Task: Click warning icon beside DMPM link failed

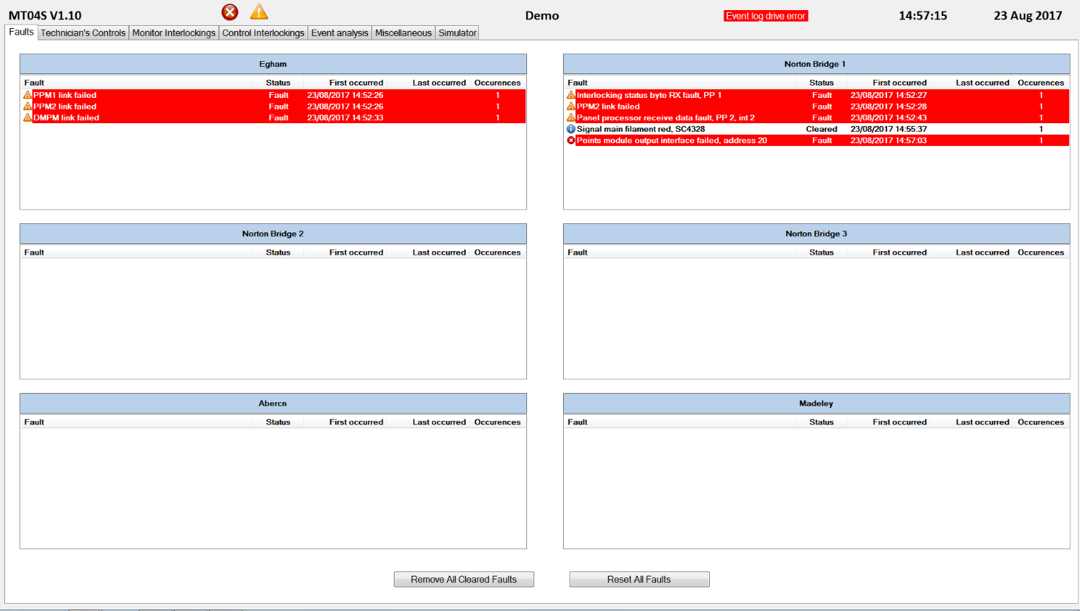Action: pos(27,118)
